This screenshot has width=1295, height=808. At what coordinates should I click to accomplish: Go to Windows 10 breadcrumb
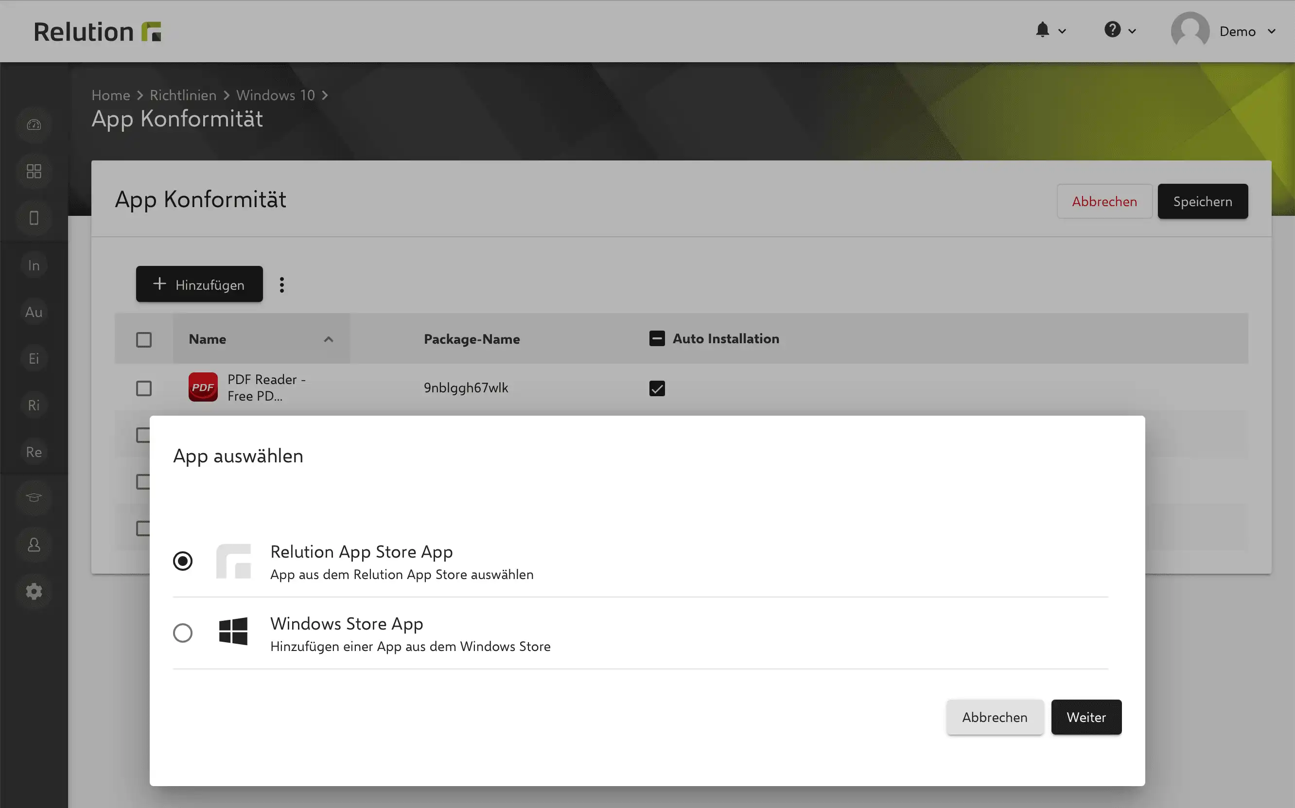pyautogui.click(x=275, y=95)
